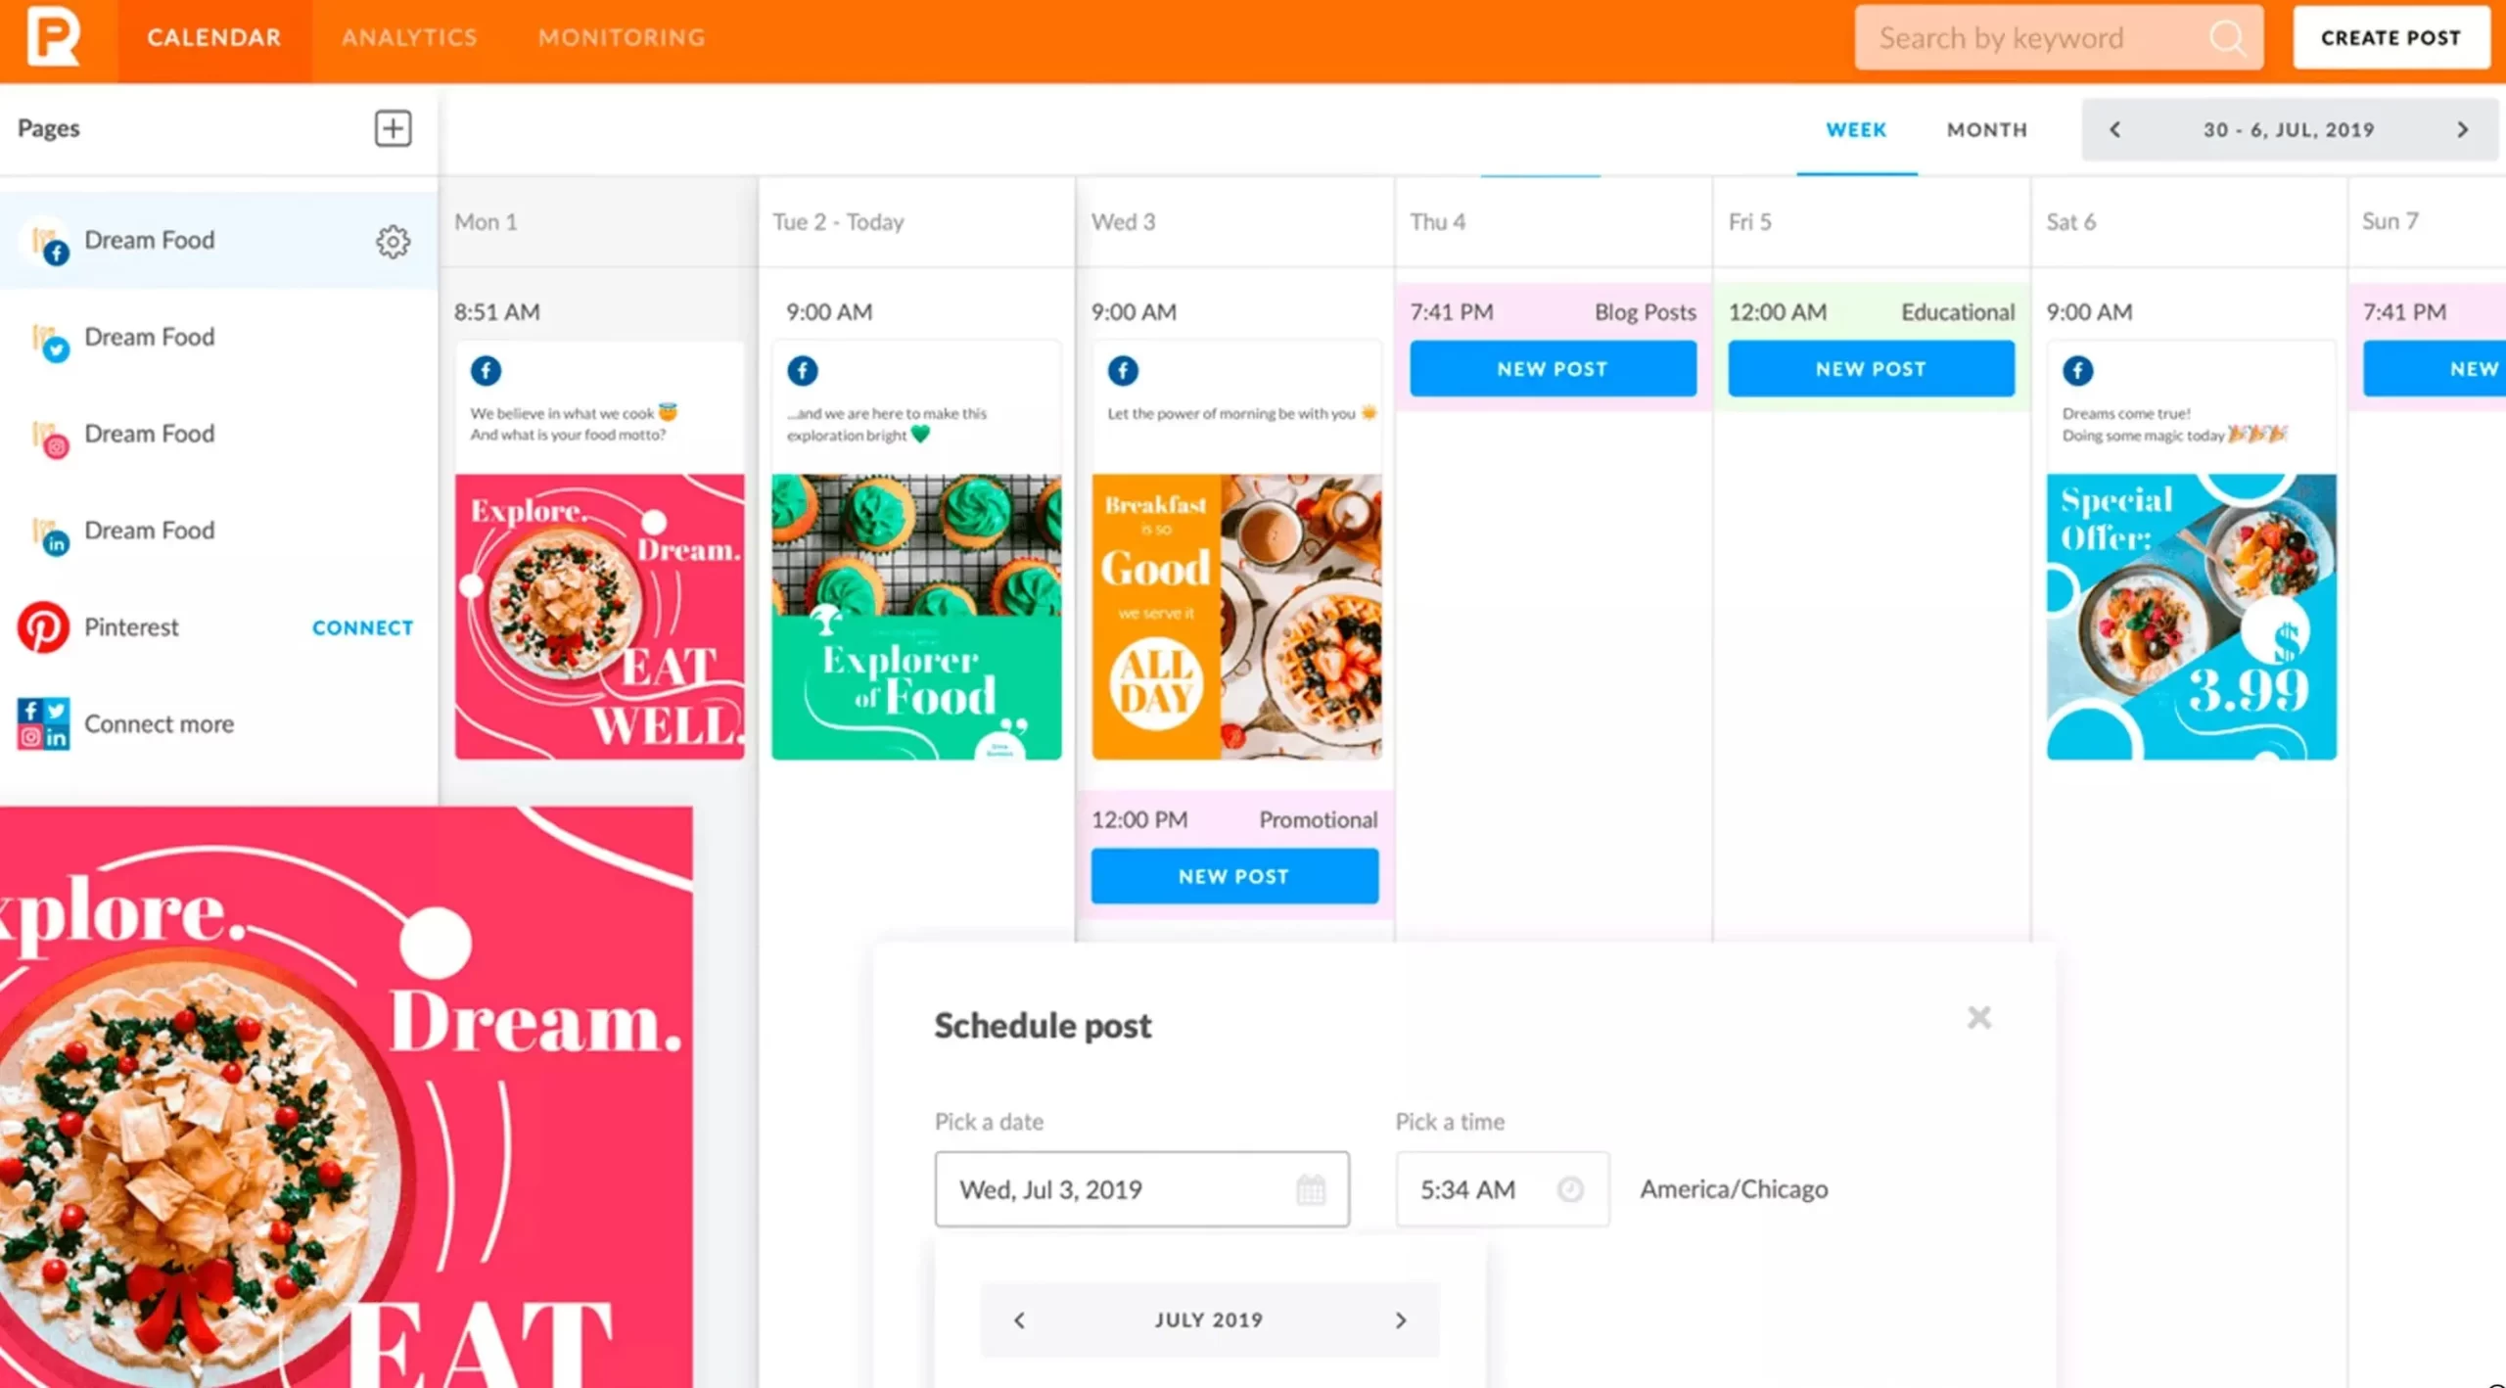
Task: Click CONNECT link for Pinterest
Action: tap(362, 627)
